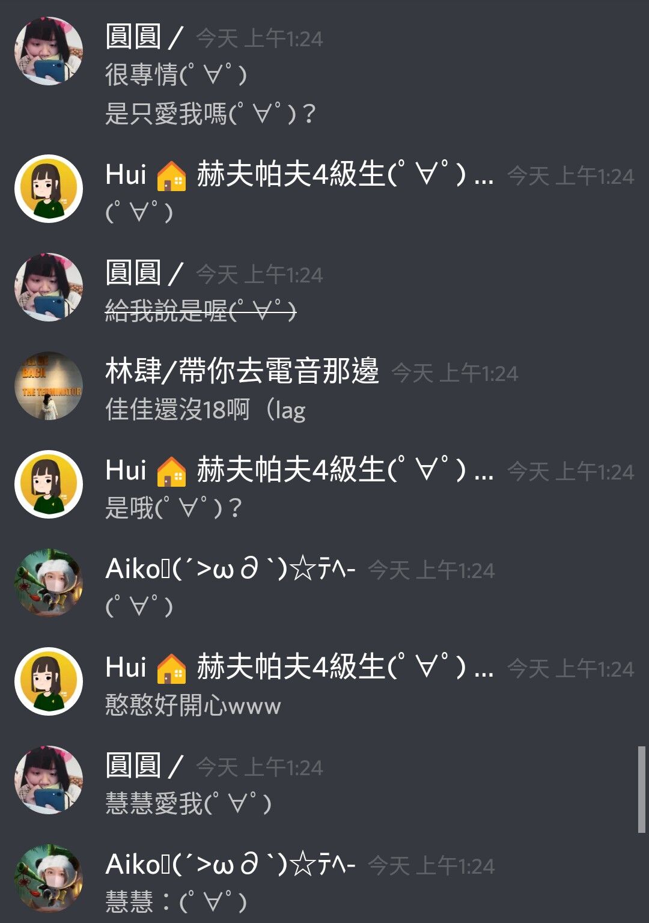Click timestamp 今天 上午1:24 beside 林肆's name
Image resolution: width=649 pixels, height=923 pixels.
pyautogui.click(x=454, y=374)
